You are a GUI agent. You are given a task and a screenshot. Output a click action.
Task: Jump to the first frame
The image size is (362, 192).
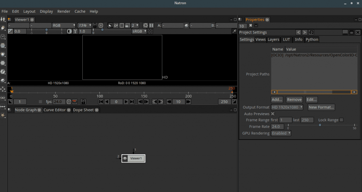pos(101,102)
